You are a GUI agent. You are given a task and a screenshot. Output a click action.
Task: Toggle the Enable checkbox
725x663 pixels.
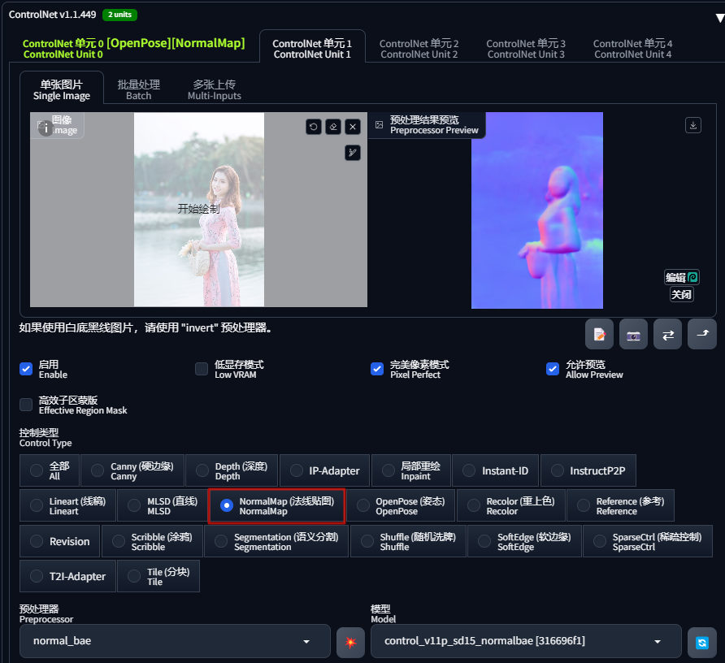tap(26, 369)
